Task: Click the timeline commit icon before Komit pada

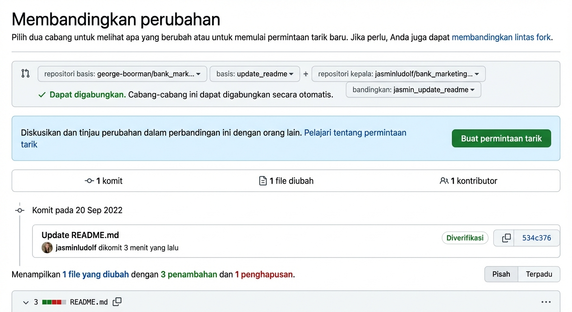Action: click(x=19, y=210)
